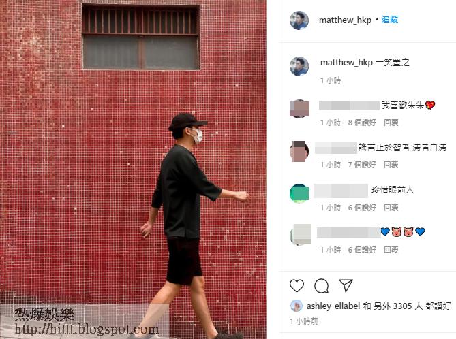This screenshot has height=339, width=456.
Task: Click small ashley_ellabel avatar near likes
Action: point(297,306)
